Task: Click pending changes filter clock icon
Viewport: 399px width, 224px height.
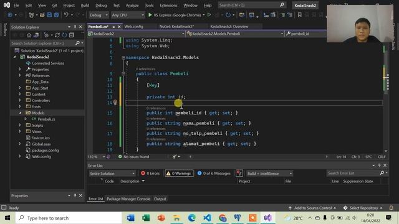Action: 46,35
